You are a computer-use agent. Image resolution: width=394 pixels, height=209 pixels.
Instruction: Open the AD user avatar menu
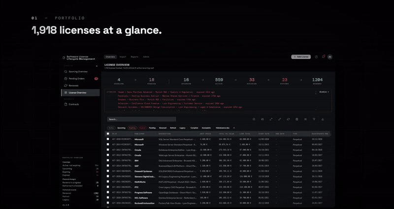[x=329, y=57]
